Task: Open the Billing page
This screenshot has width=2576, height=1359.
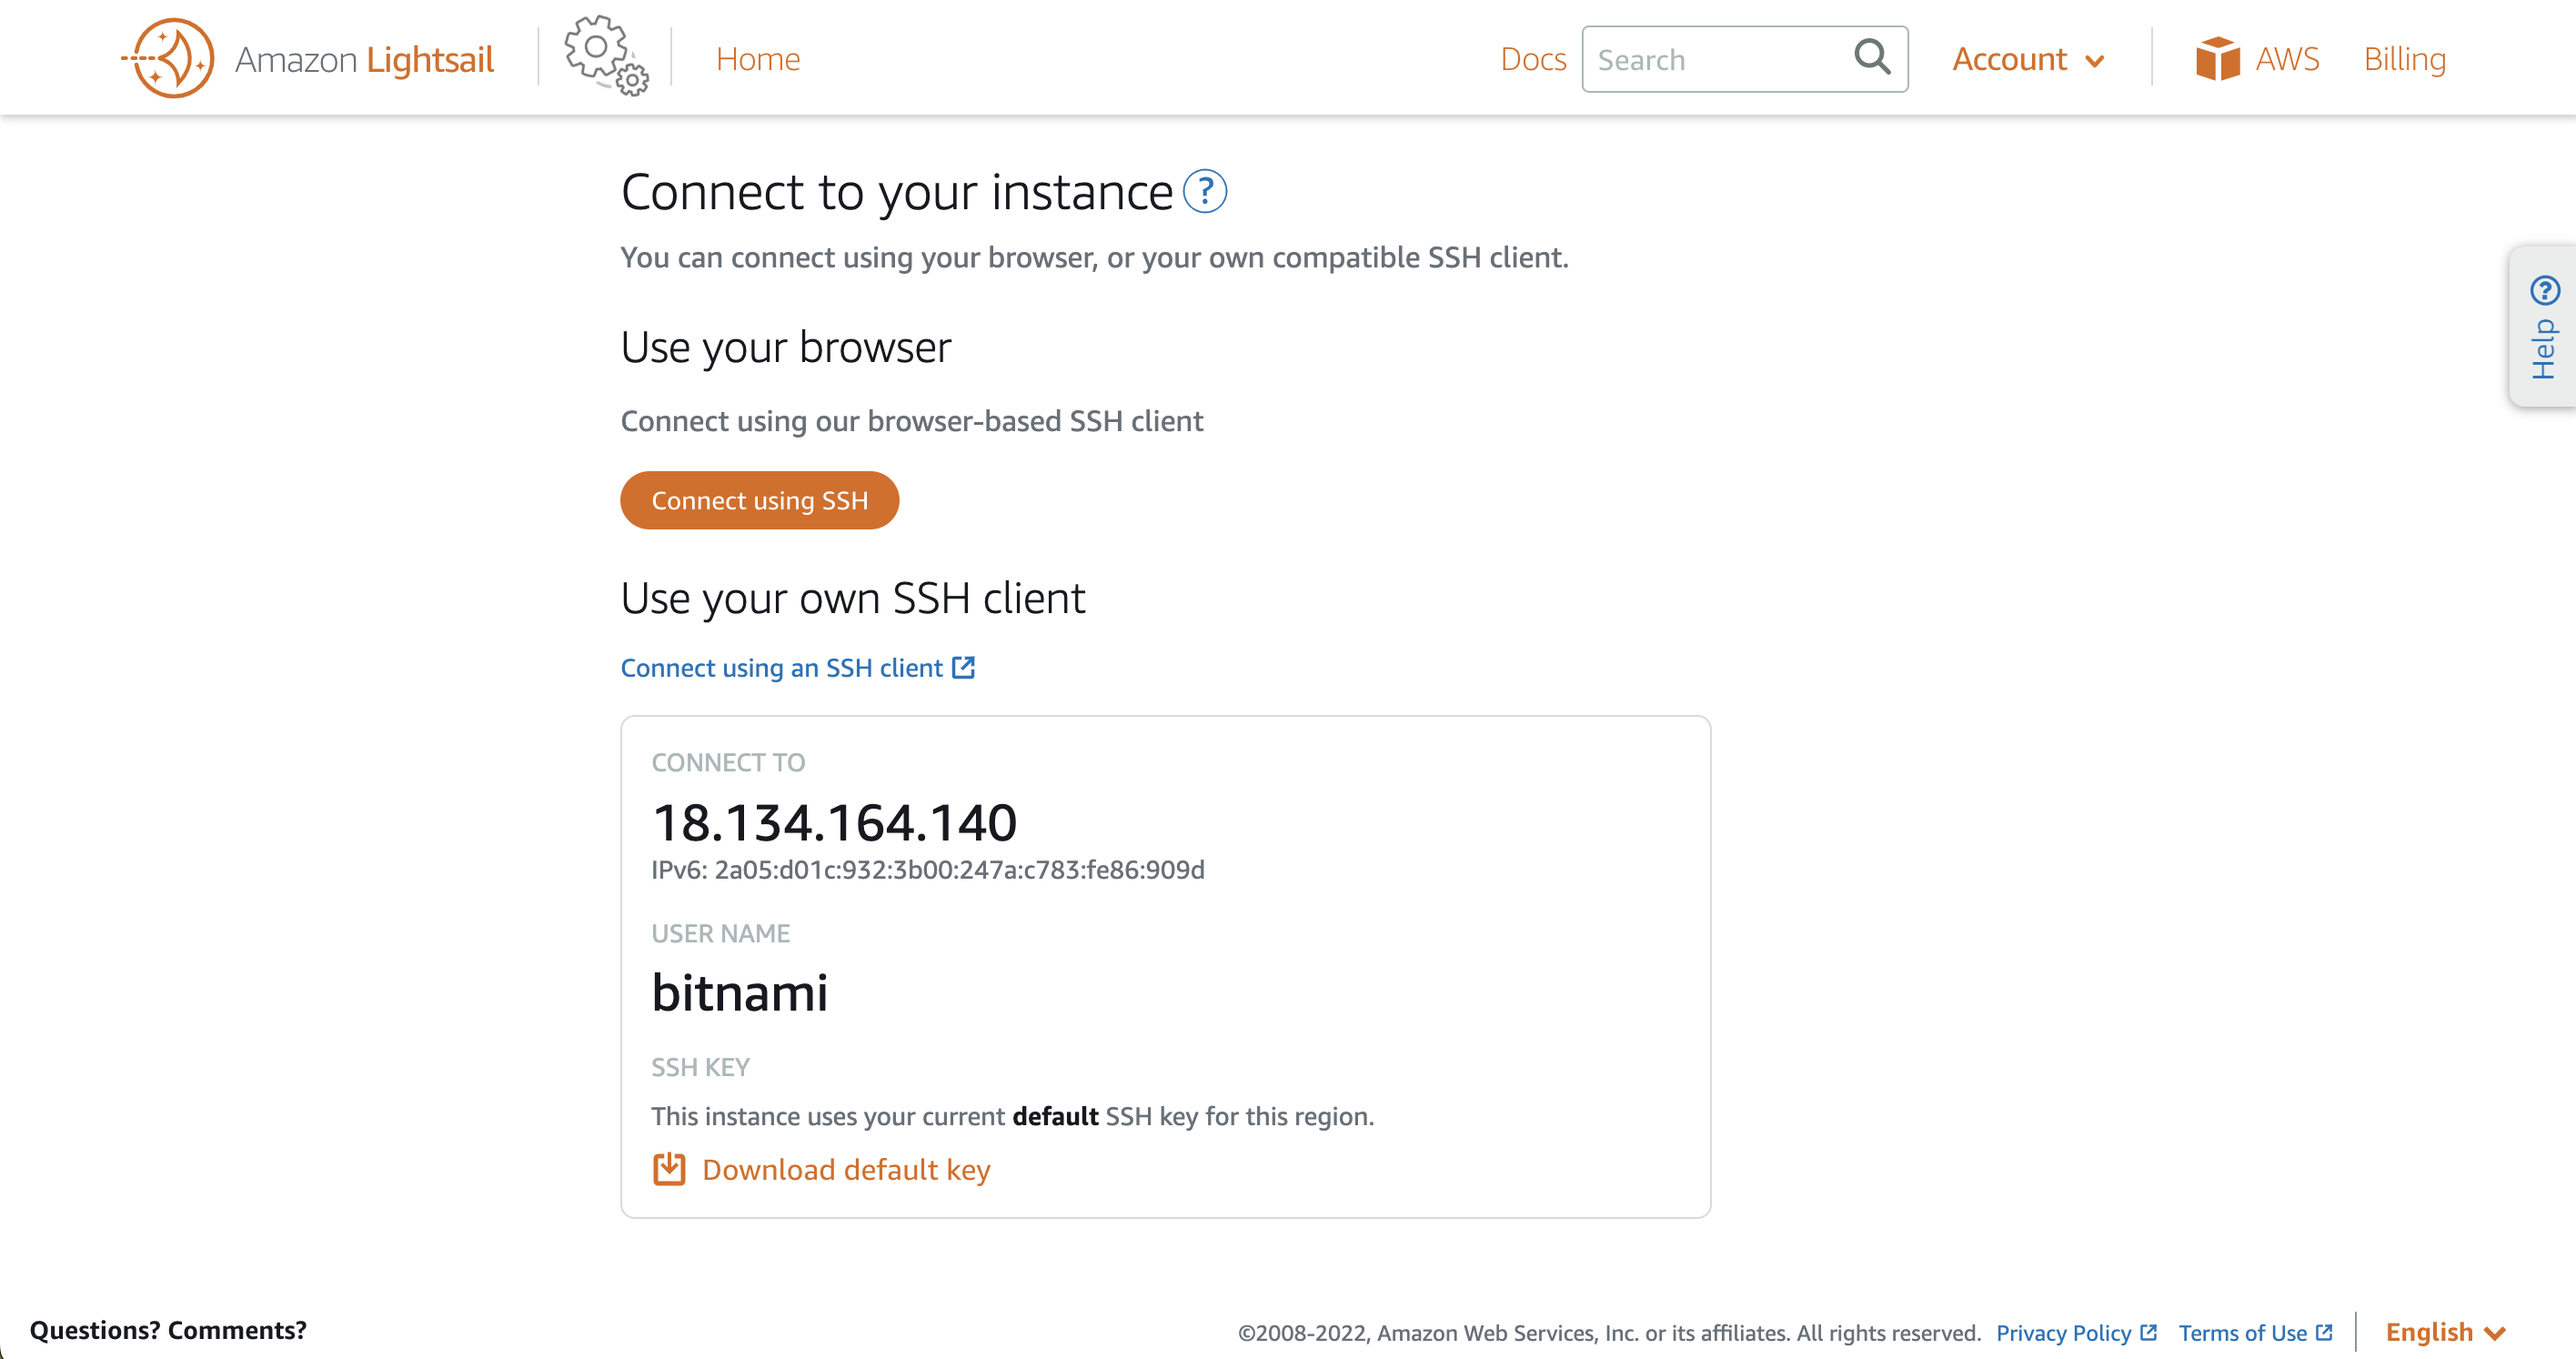Action: tap(2404, 59)
